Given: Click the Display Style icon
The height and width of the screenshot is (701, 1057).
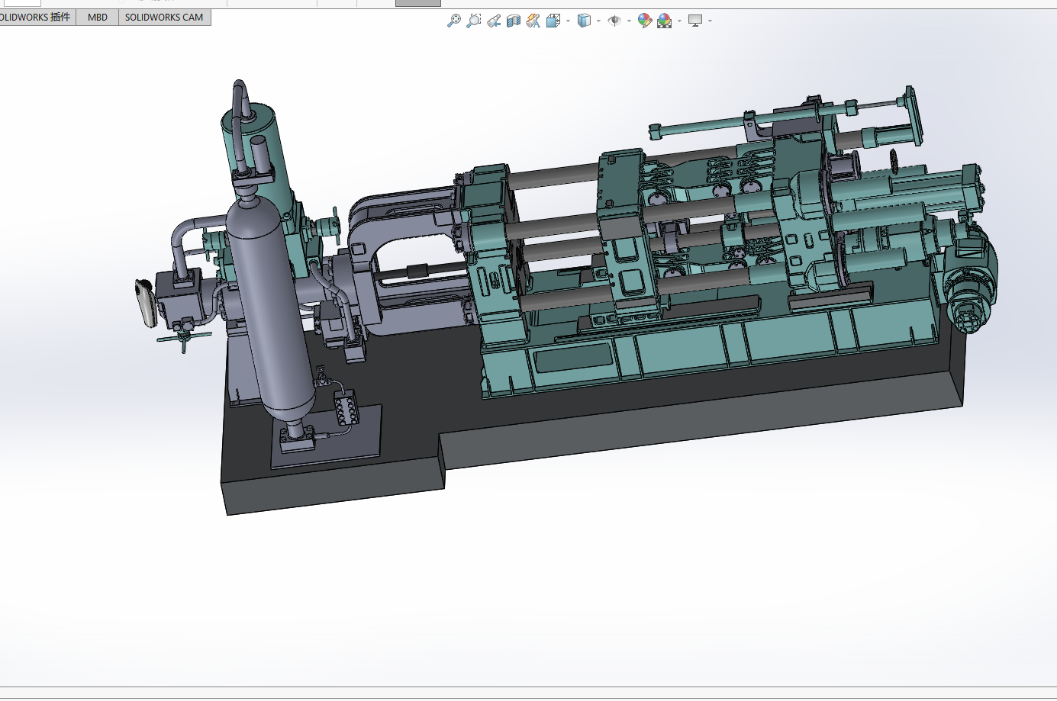Looking at the screenshot, I should pyautogui.click(x=585, y=21).
